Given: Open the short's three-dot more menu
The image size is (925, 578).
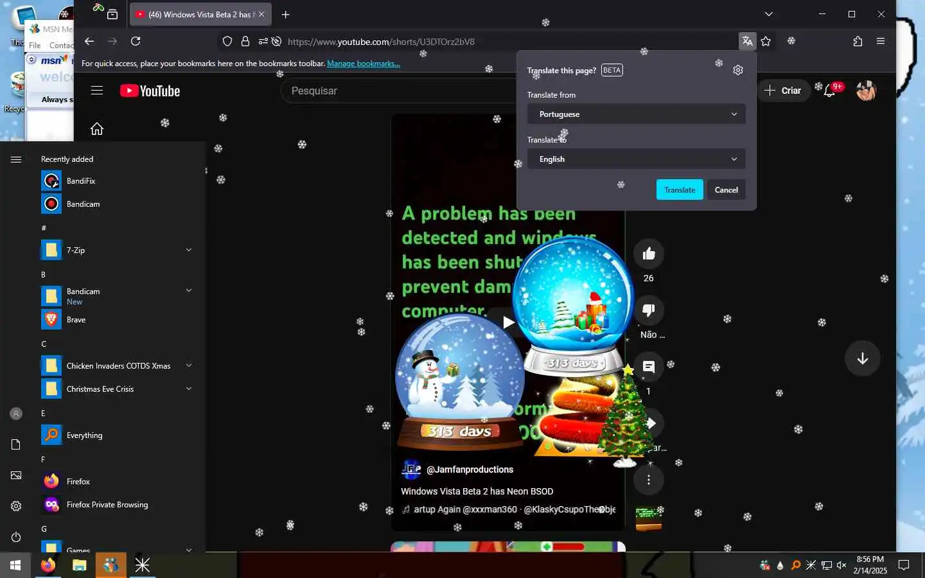Looking at the screenshot, I should 649,480.
